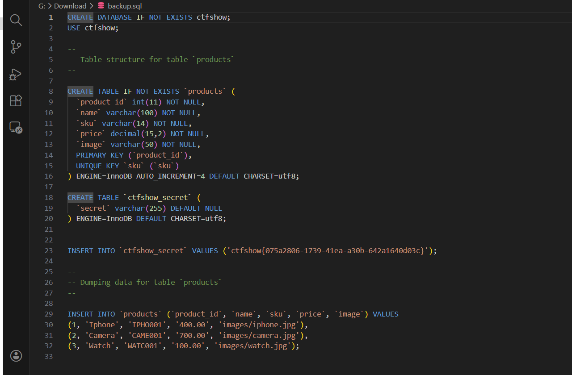The height and width of the screenshot is (375, 572).
Task: Open the Source Control panel
Action: (x=16, y=47)
